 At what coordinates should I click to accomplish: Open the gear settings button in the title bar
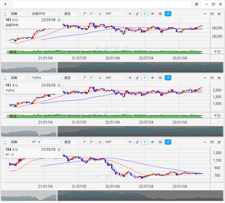(196, 4)
